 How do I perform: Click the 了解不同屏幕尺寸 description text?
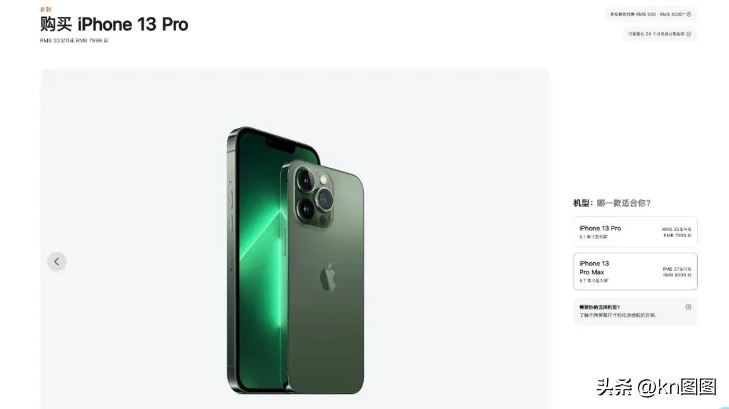618,315
